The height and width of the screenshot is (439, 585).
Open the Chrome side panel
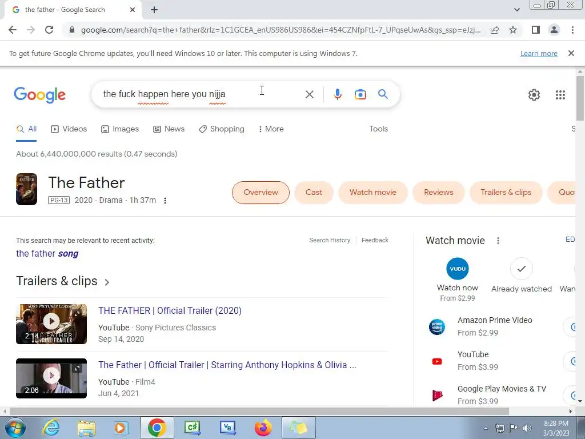click(x=536, y=30)
